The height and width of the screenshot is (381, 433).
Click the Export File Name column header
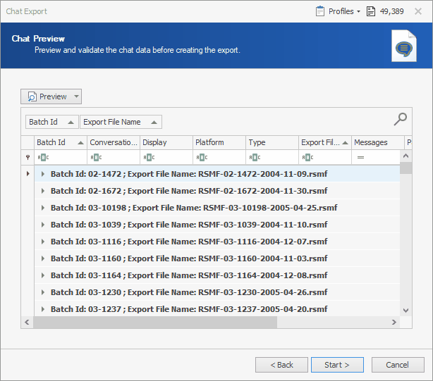[x=324, y=142]
